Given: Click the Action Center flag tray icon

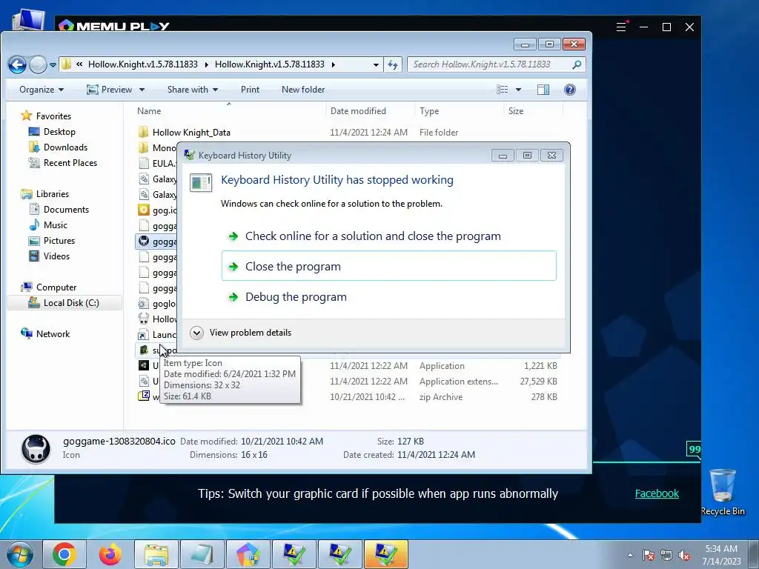Looking at the screenshot, I should click(649, 555).
